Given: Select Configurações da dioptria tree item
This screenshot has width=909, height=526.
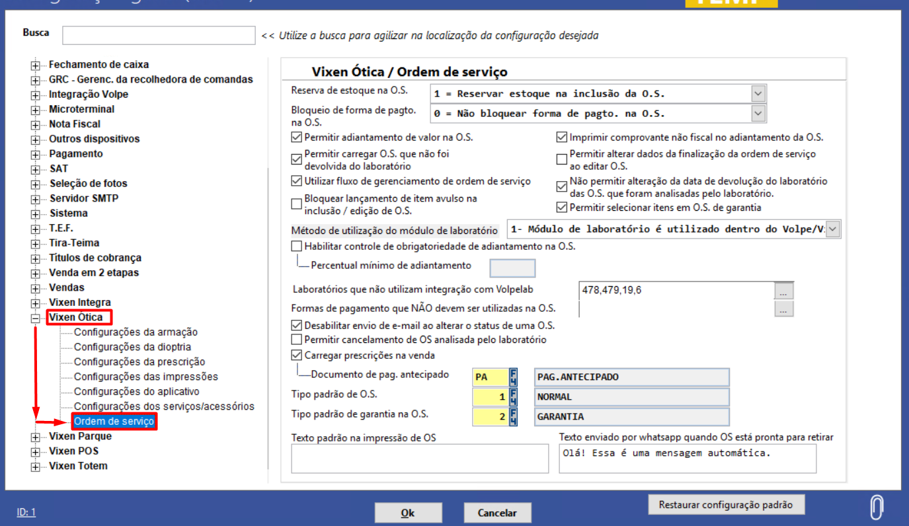Looking at the screenshot, I should (132, 347).
